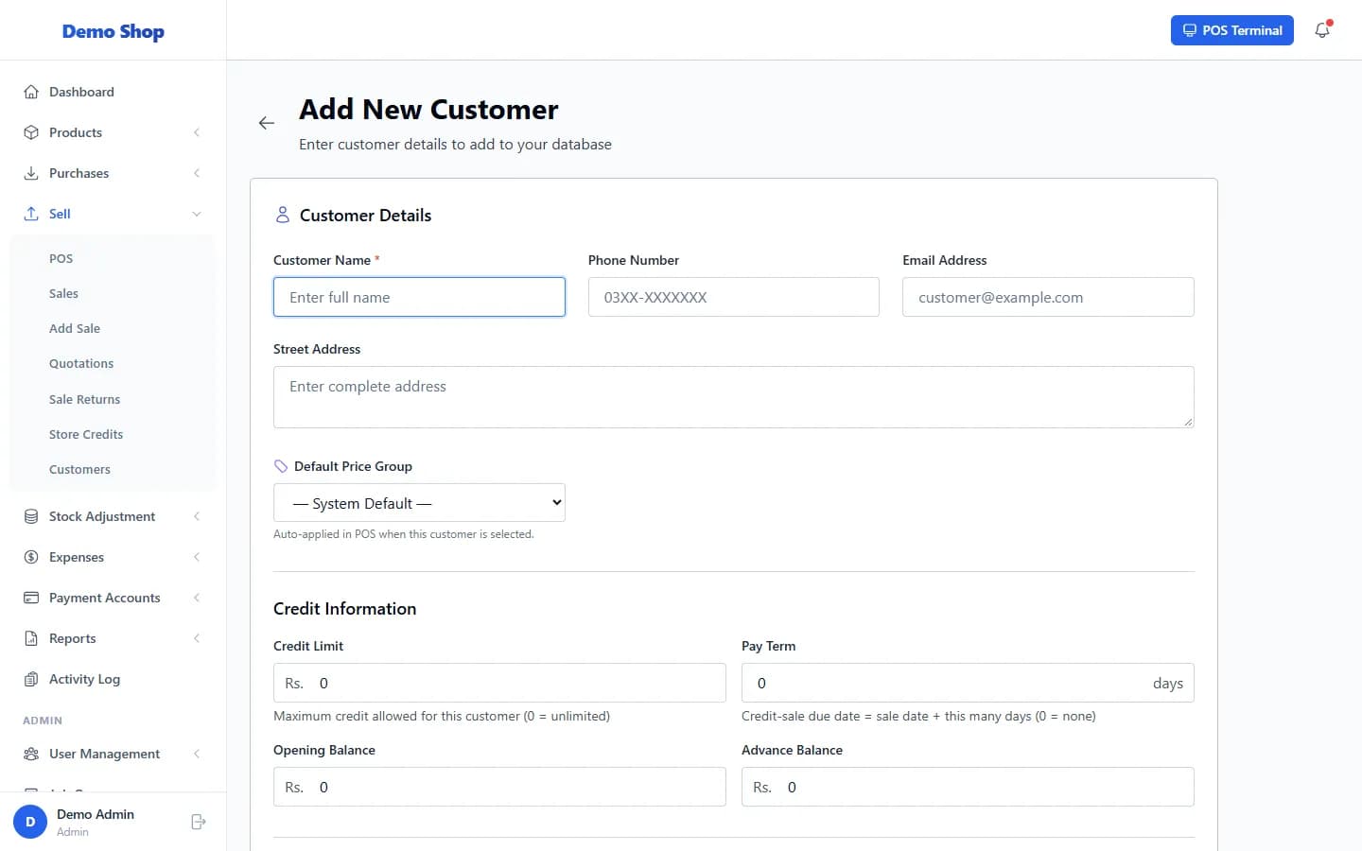Click 'Enter customer details' subtitle text
1362x851 pixels.
[x=455, y=145]
